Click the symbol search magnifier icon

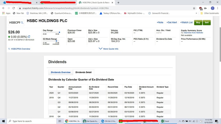point(22,23)
